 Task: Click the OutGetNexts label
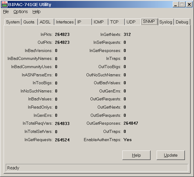click(x=109, y=107)
